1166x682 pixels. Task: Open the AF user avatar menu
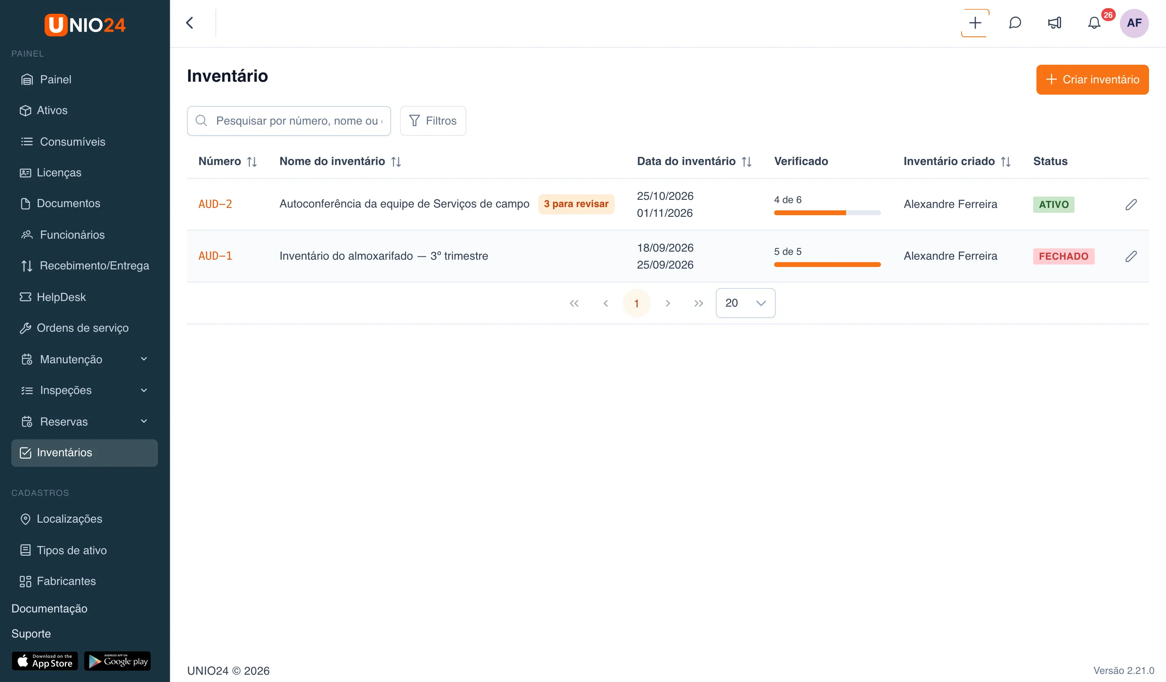point(1134,23)
